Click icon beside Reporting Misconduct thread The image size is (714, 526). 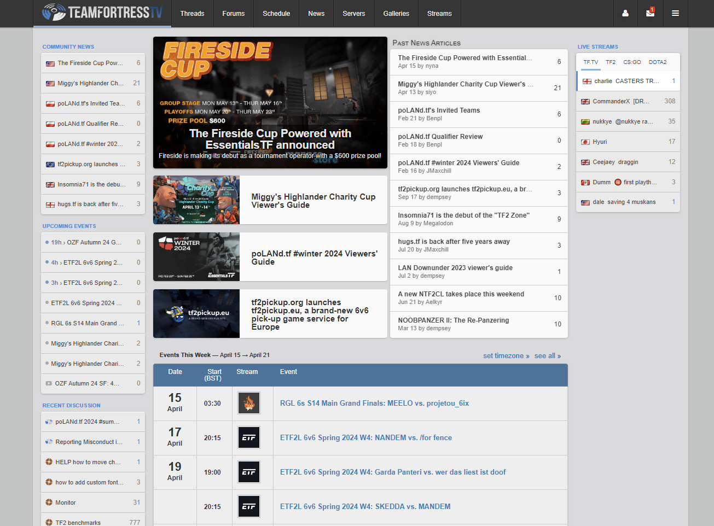(x=49, y=442)
